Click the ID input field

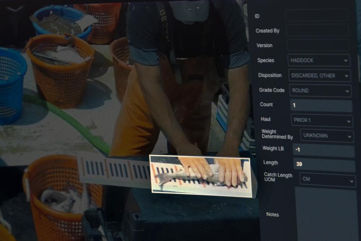coord(317,16)
